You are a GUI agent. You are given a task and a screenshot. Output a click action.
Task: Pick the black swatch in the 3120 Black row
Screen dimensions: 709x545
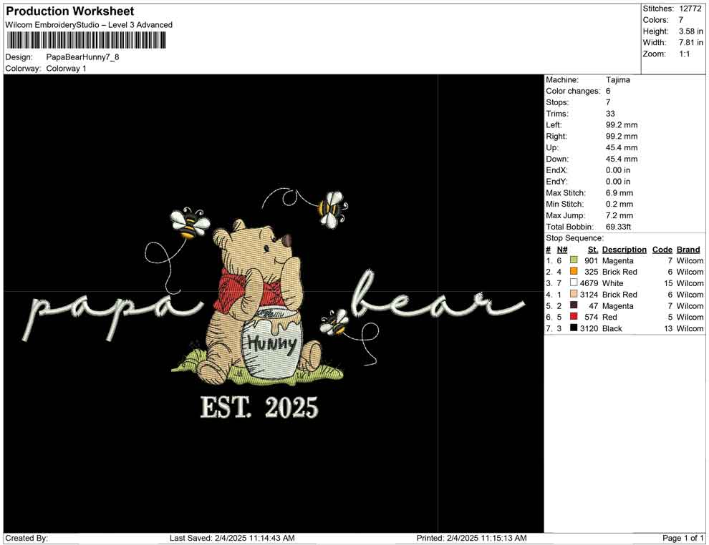pyautogui.click(x=574, y=328)
